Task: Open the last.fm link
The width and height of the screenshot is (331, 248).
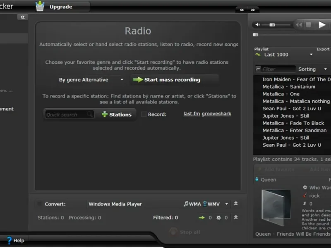Action: (x=192, y=114)
